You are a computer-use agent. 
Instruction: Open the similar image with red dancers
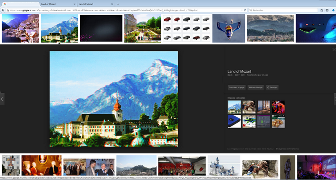[x=278, y=107]
